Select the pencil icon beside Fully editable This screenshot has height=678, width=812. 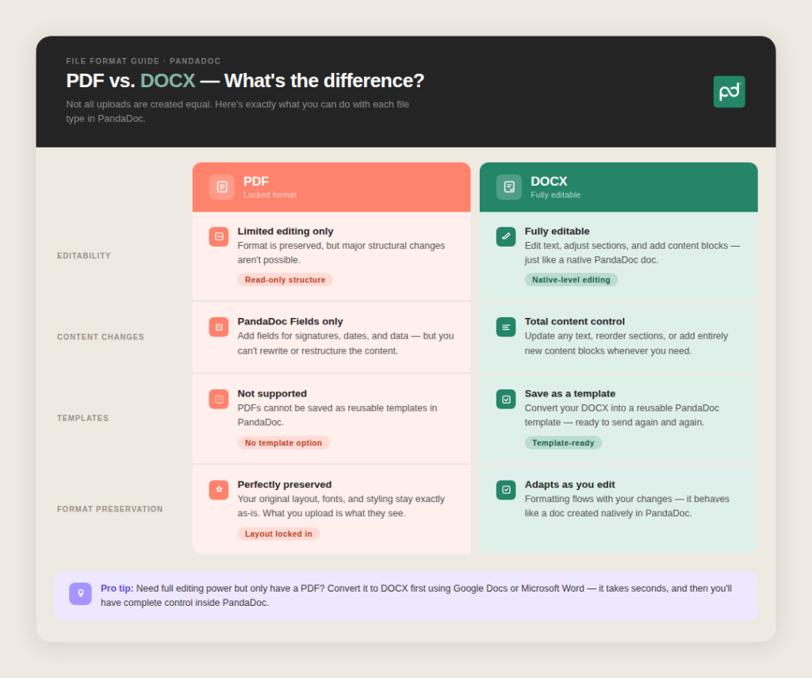click(506, 236)
